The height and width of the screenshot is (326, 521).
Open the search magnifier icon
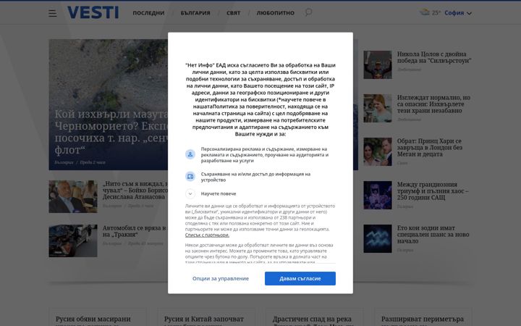coord(308,12)
